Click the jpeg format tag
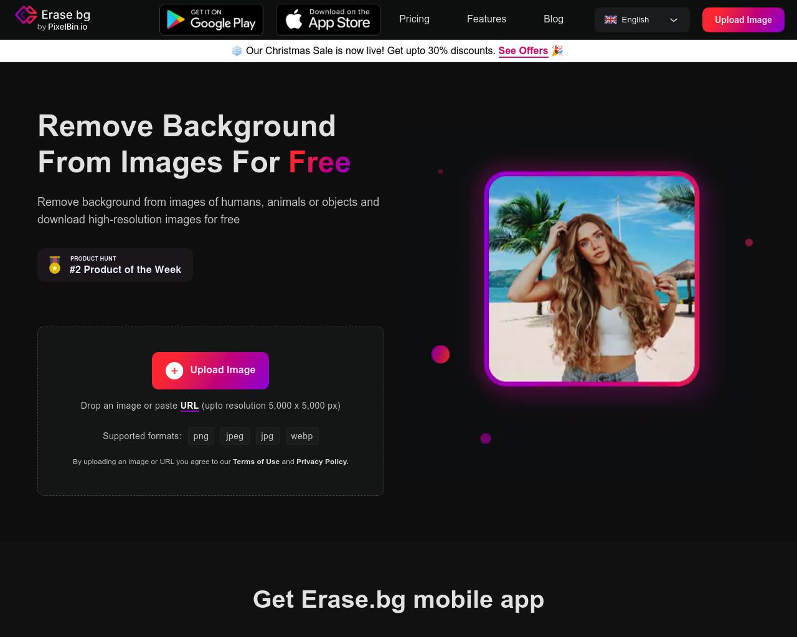This screenshot has height=637, width=797. [x=235, y=436]
